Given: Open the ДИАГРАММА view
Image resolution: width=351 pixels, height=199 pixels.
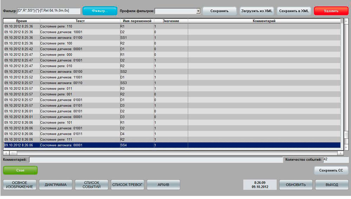Looking at the screenshot, I should click(55, 185).
